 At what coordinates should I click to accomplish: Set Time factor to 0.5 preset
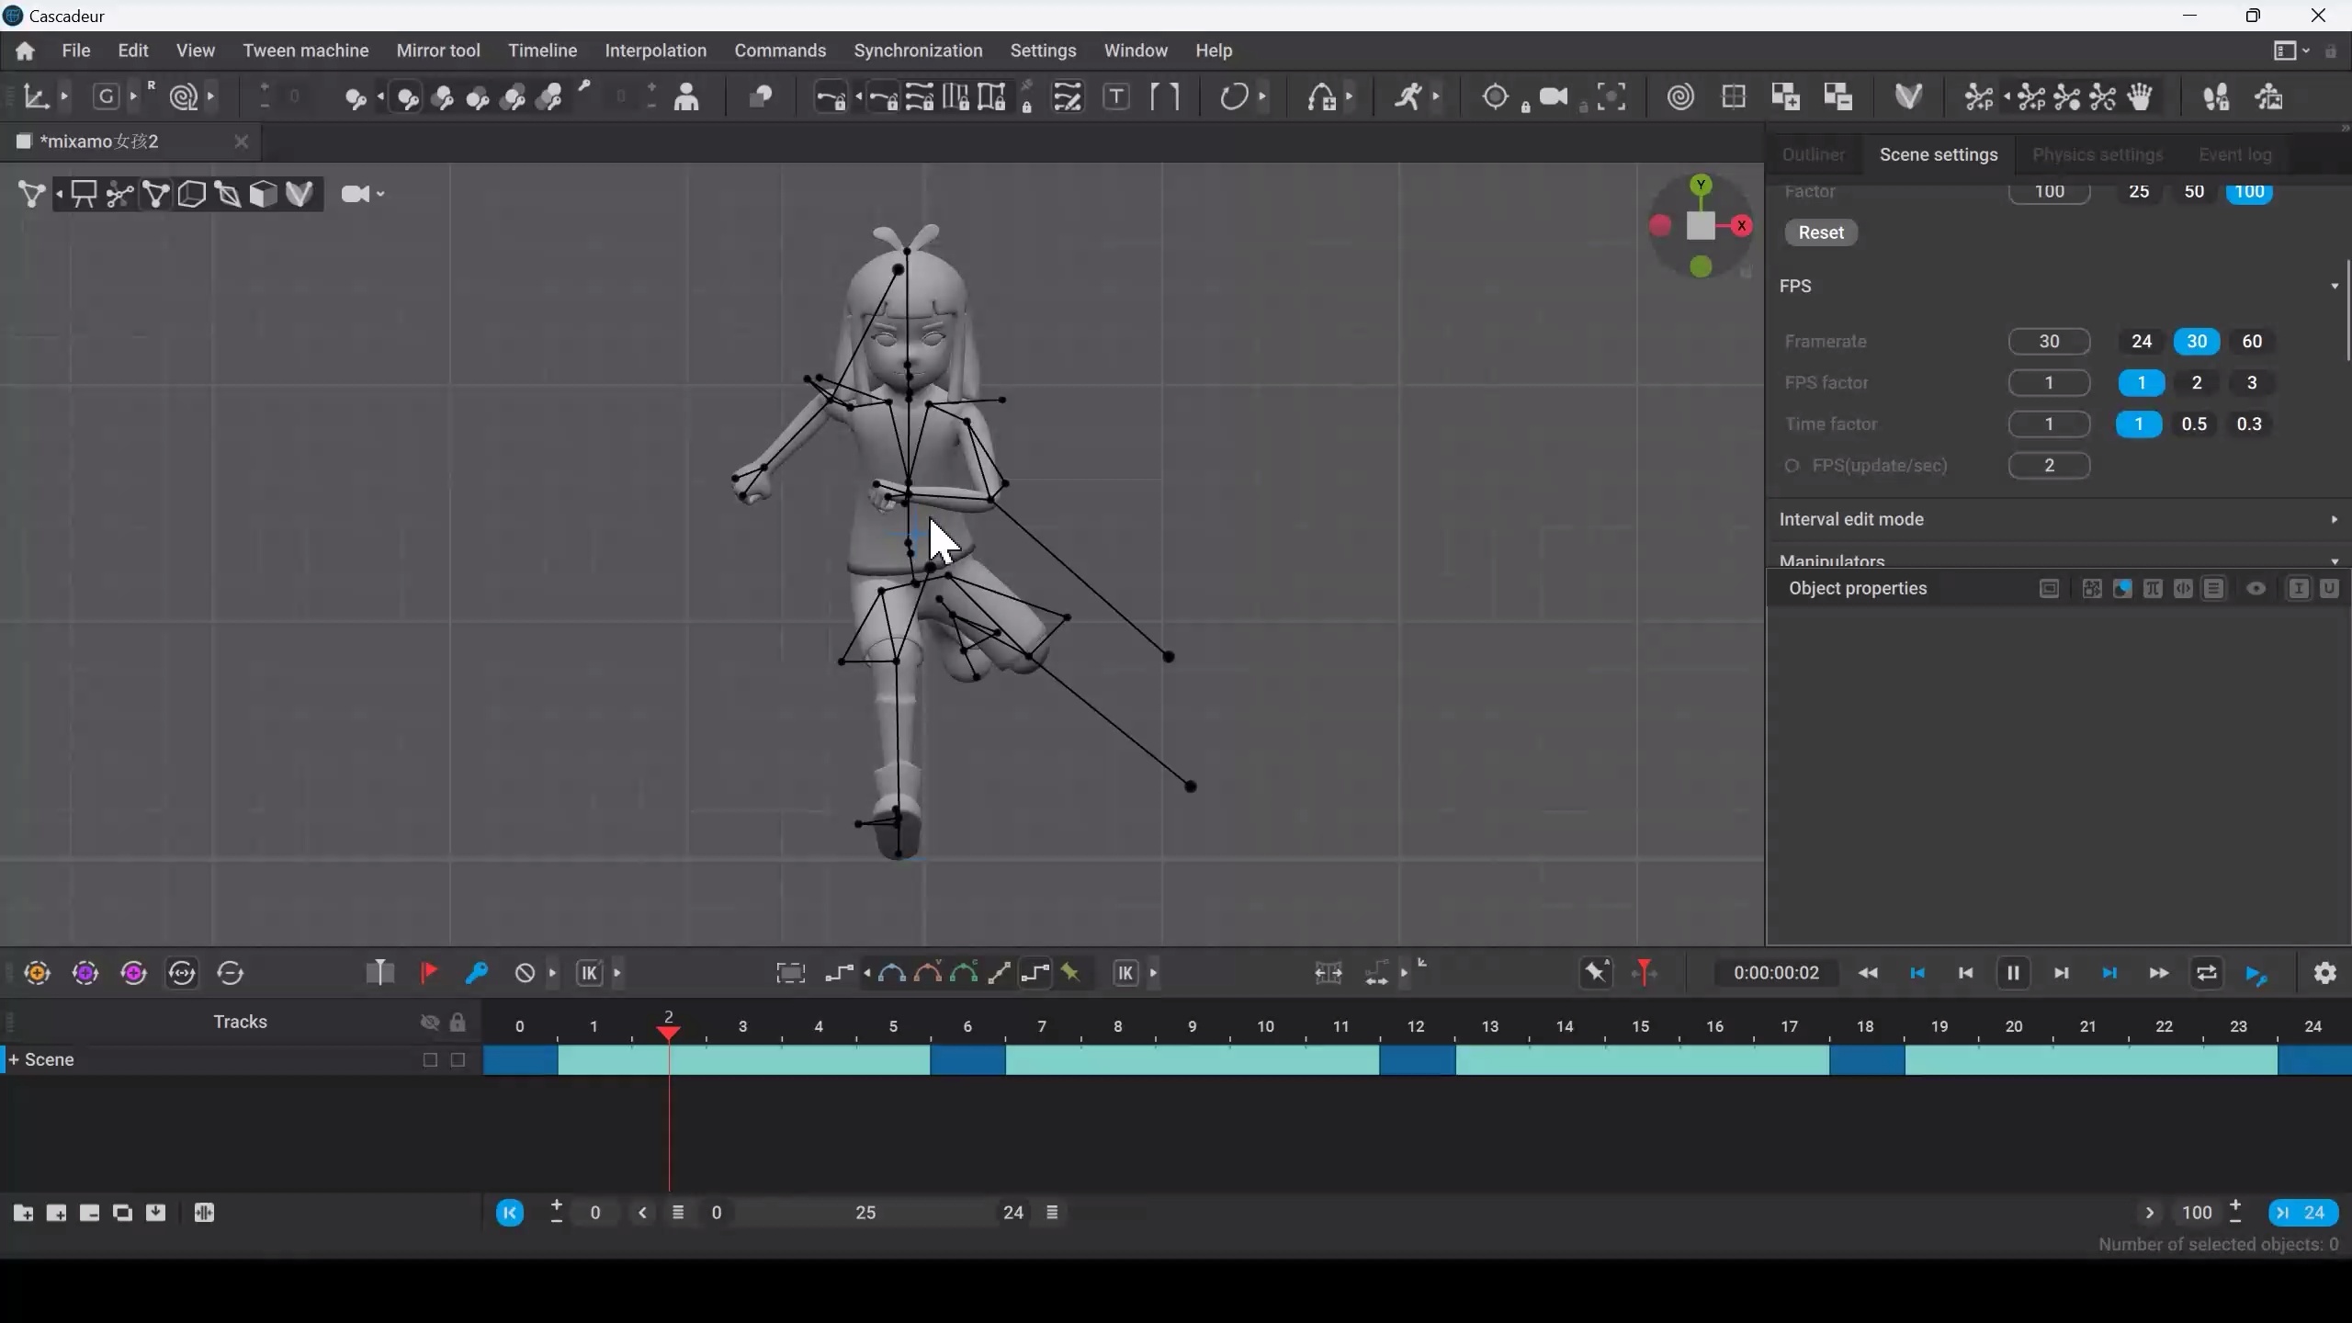2194,424
